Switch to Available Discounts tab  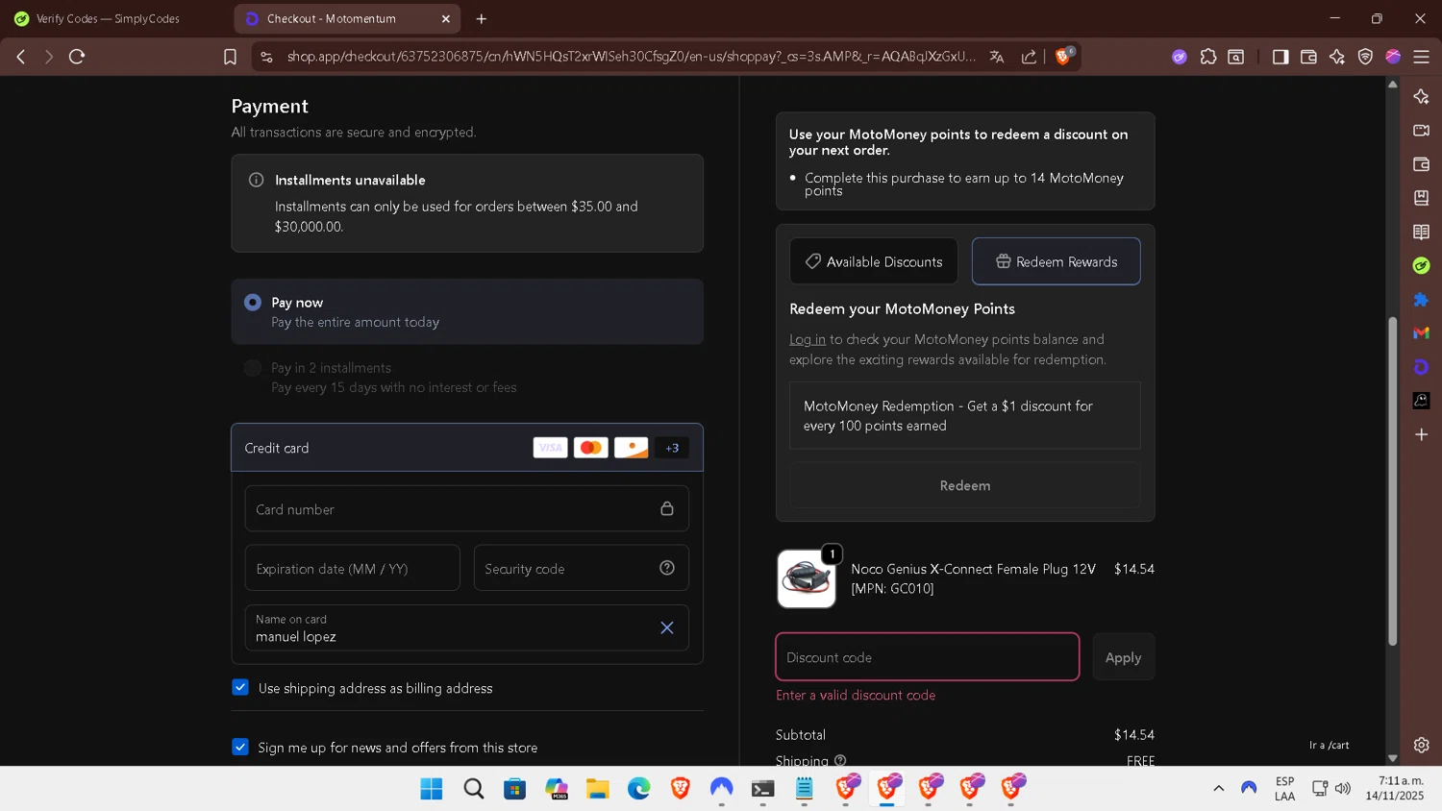pos(874,261)
